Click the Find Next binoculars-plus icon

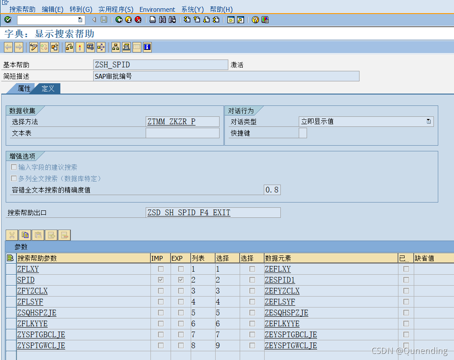[x=172, y=20]
